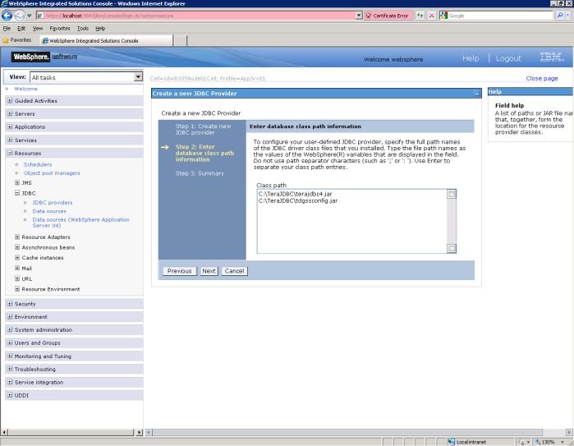Click the browser Forward arrow button
The width and height of the screenshot is (574, 446).
[19, 16]
